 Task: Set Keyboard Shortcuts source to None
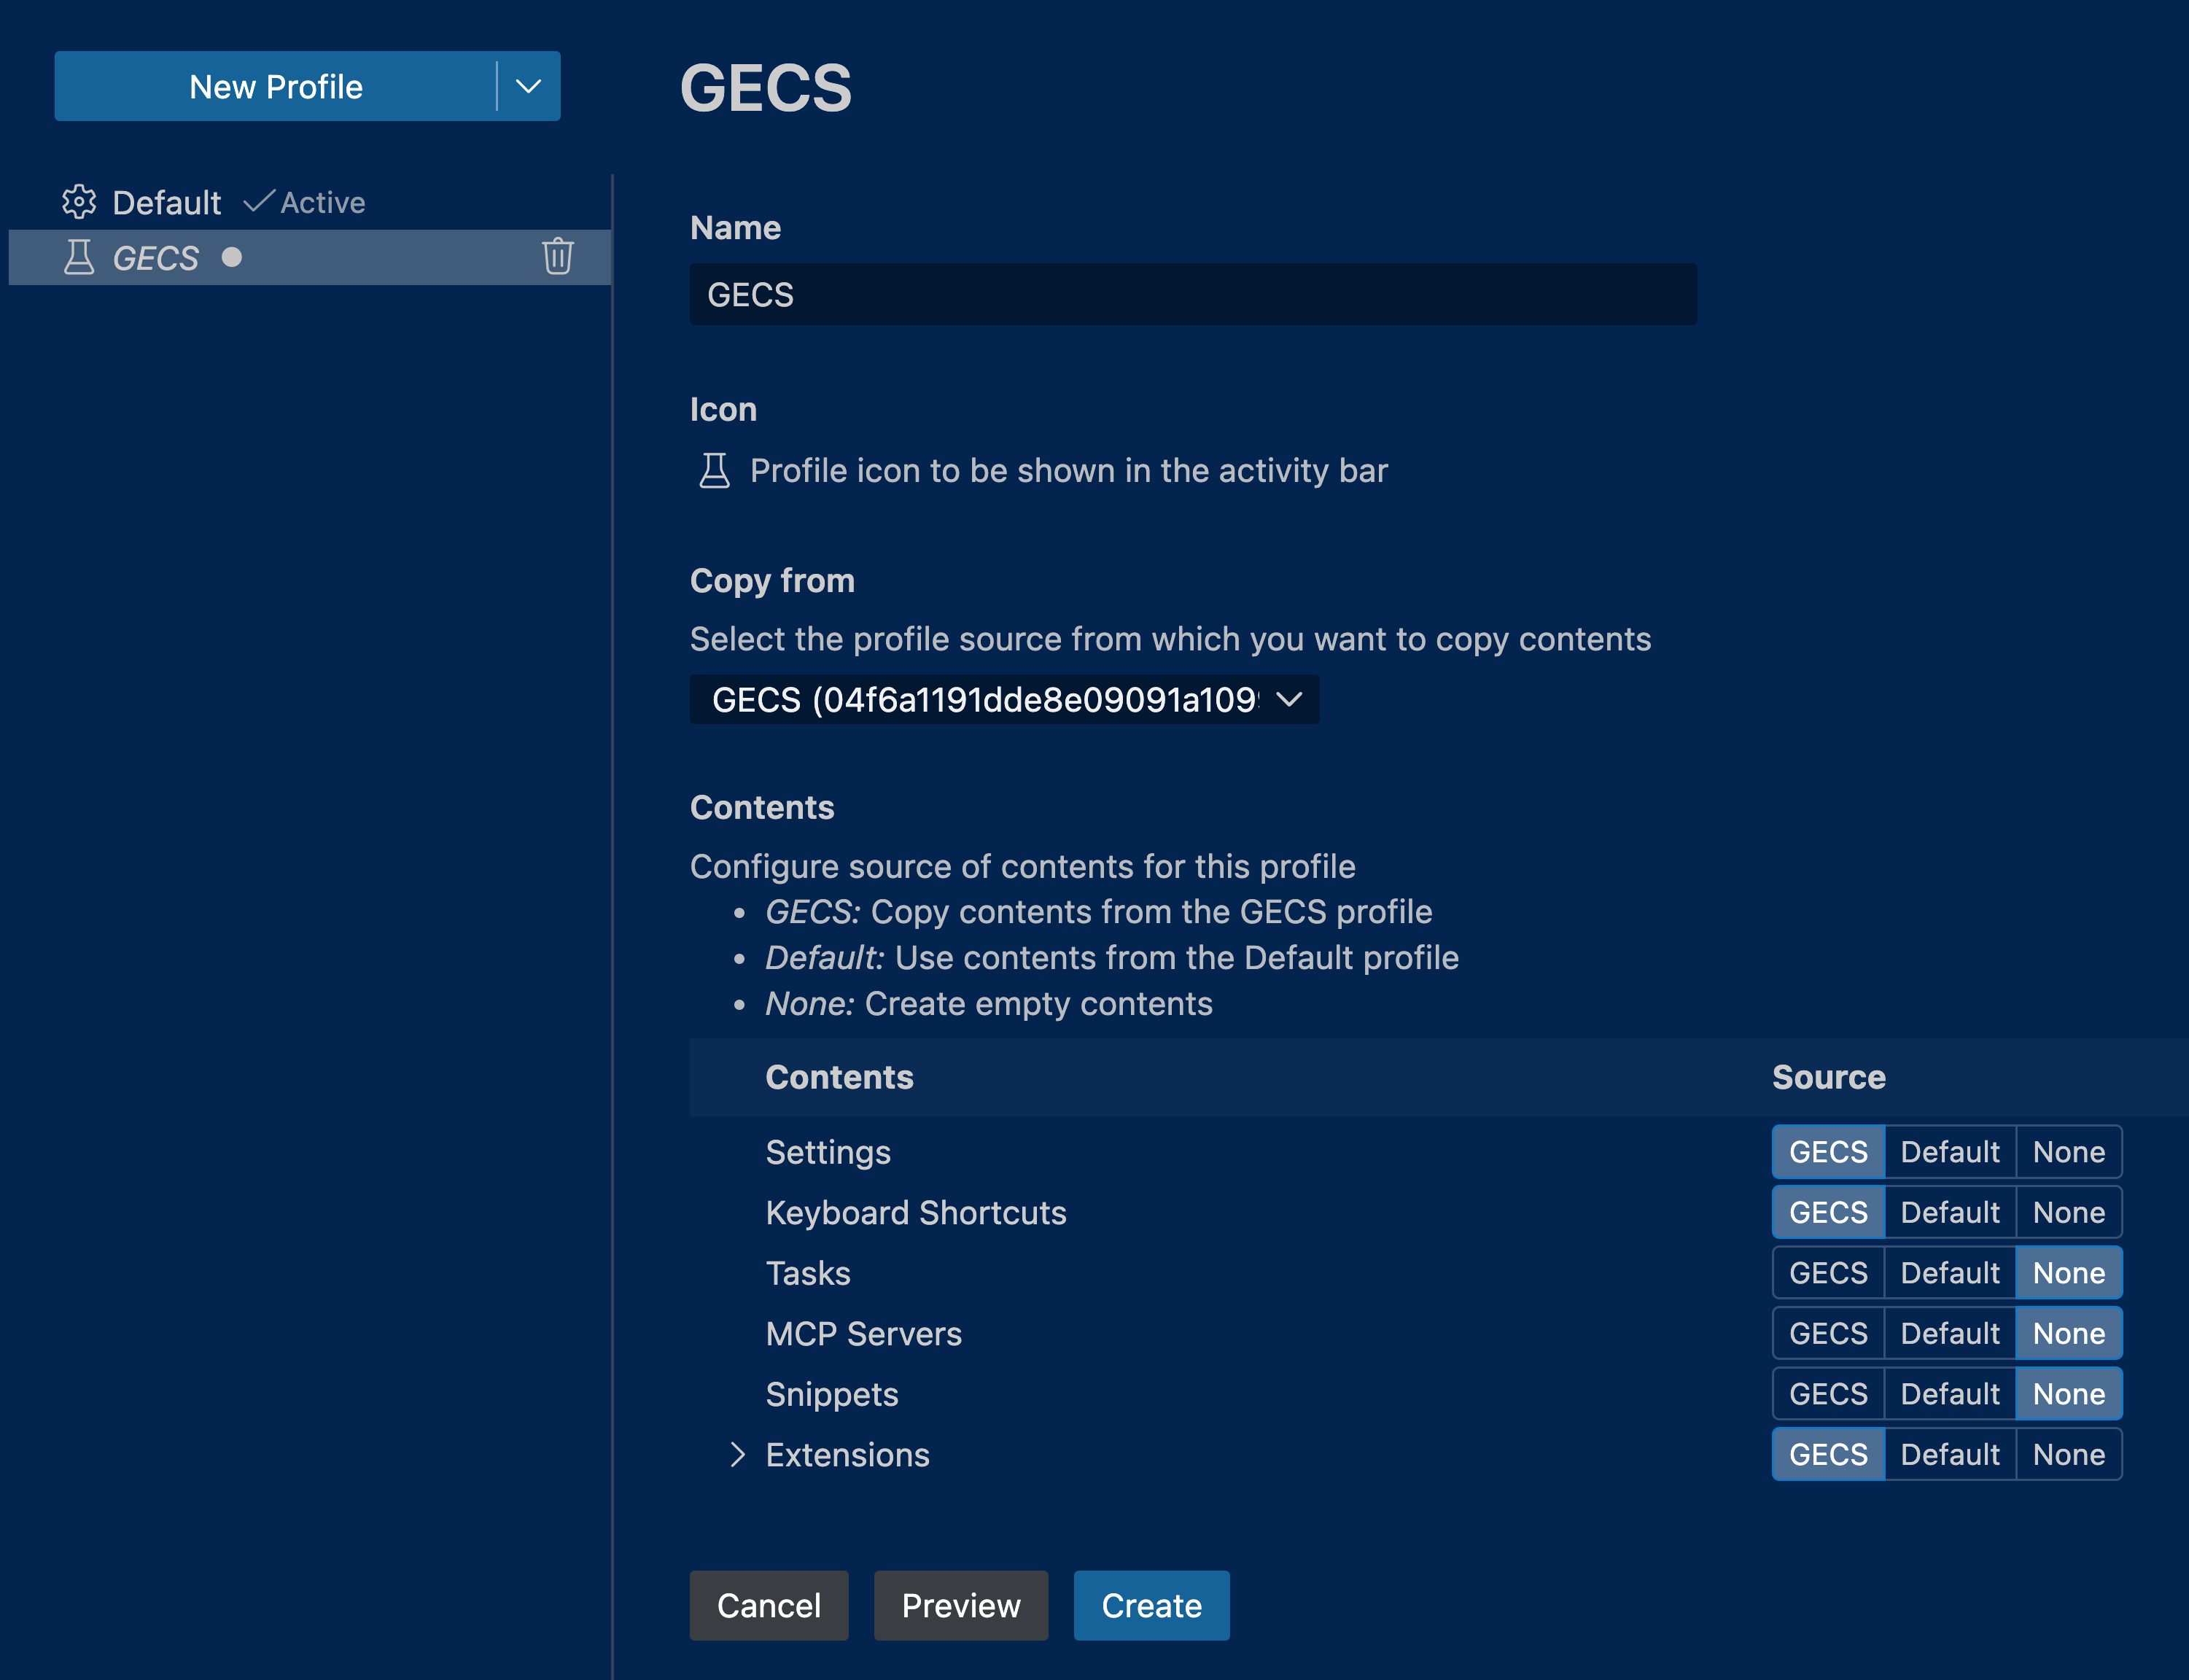click(2068, 1212)
